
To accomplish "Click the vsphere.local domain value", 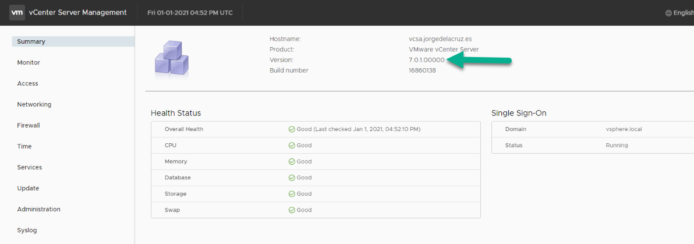I will [624, 129].
